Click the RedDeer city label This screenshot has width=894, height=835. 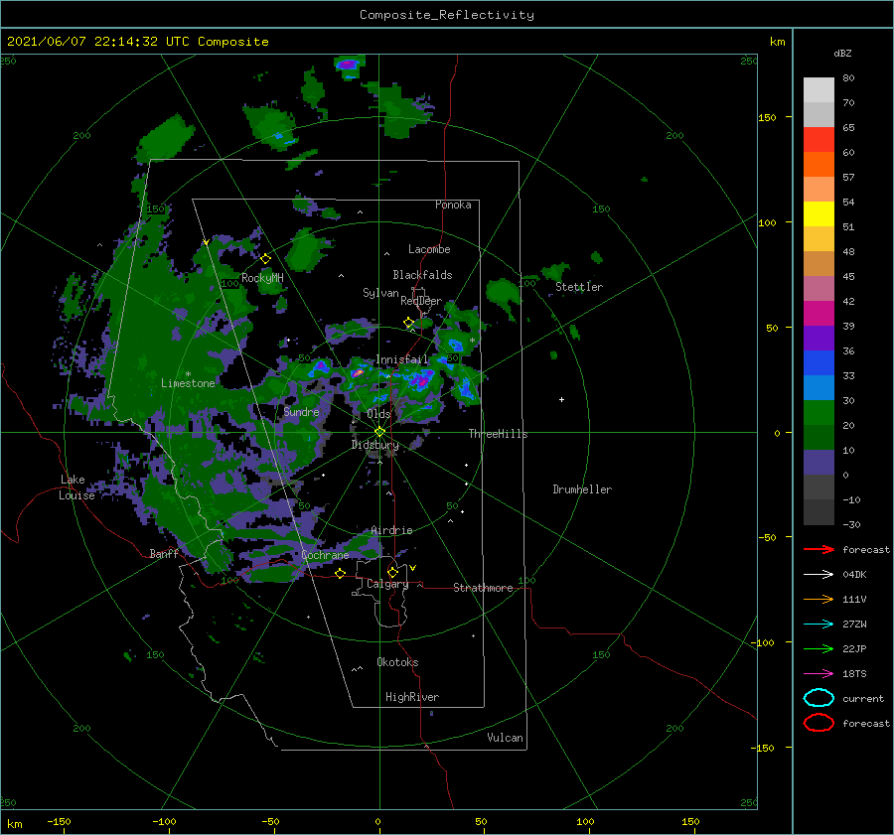click(x=421, y=301)
